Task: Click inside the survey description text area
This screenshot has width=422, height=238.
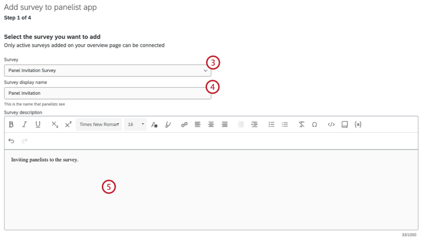Action: pyautogui.click(x=211, y=190)
